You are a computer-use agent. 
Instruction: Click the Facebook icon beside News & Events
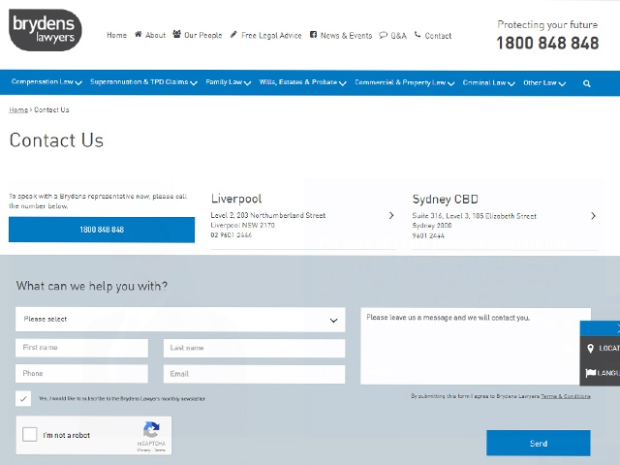tap(313, 35)
